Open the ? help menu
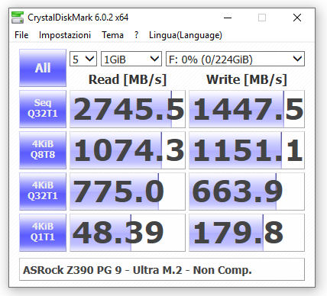327x296 pixels. point(137,35)
